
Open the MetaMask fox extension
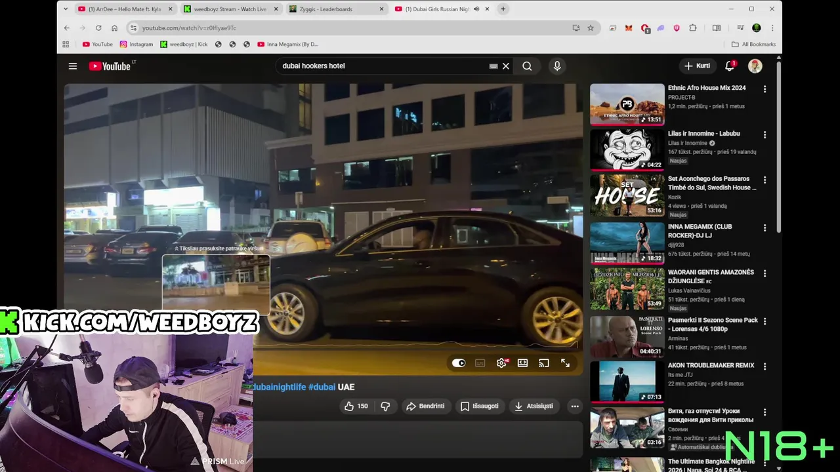pos(629,28)
